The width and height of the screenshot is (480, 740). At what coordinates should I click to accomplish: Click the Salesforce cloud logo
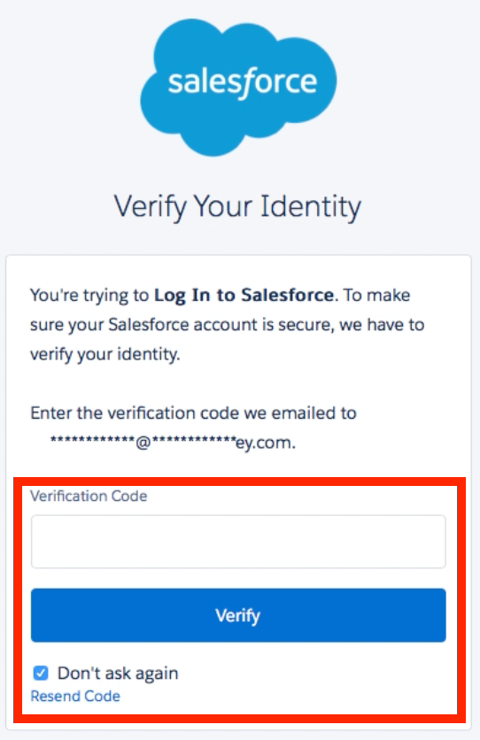pos(238,88)
